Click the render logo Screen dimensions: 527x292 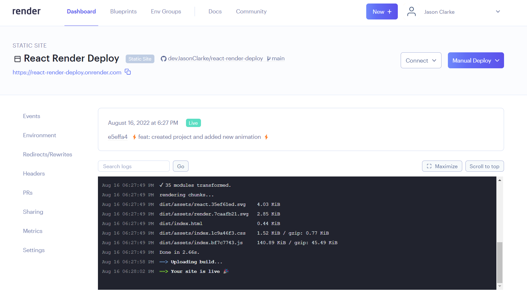pos(26,11)
